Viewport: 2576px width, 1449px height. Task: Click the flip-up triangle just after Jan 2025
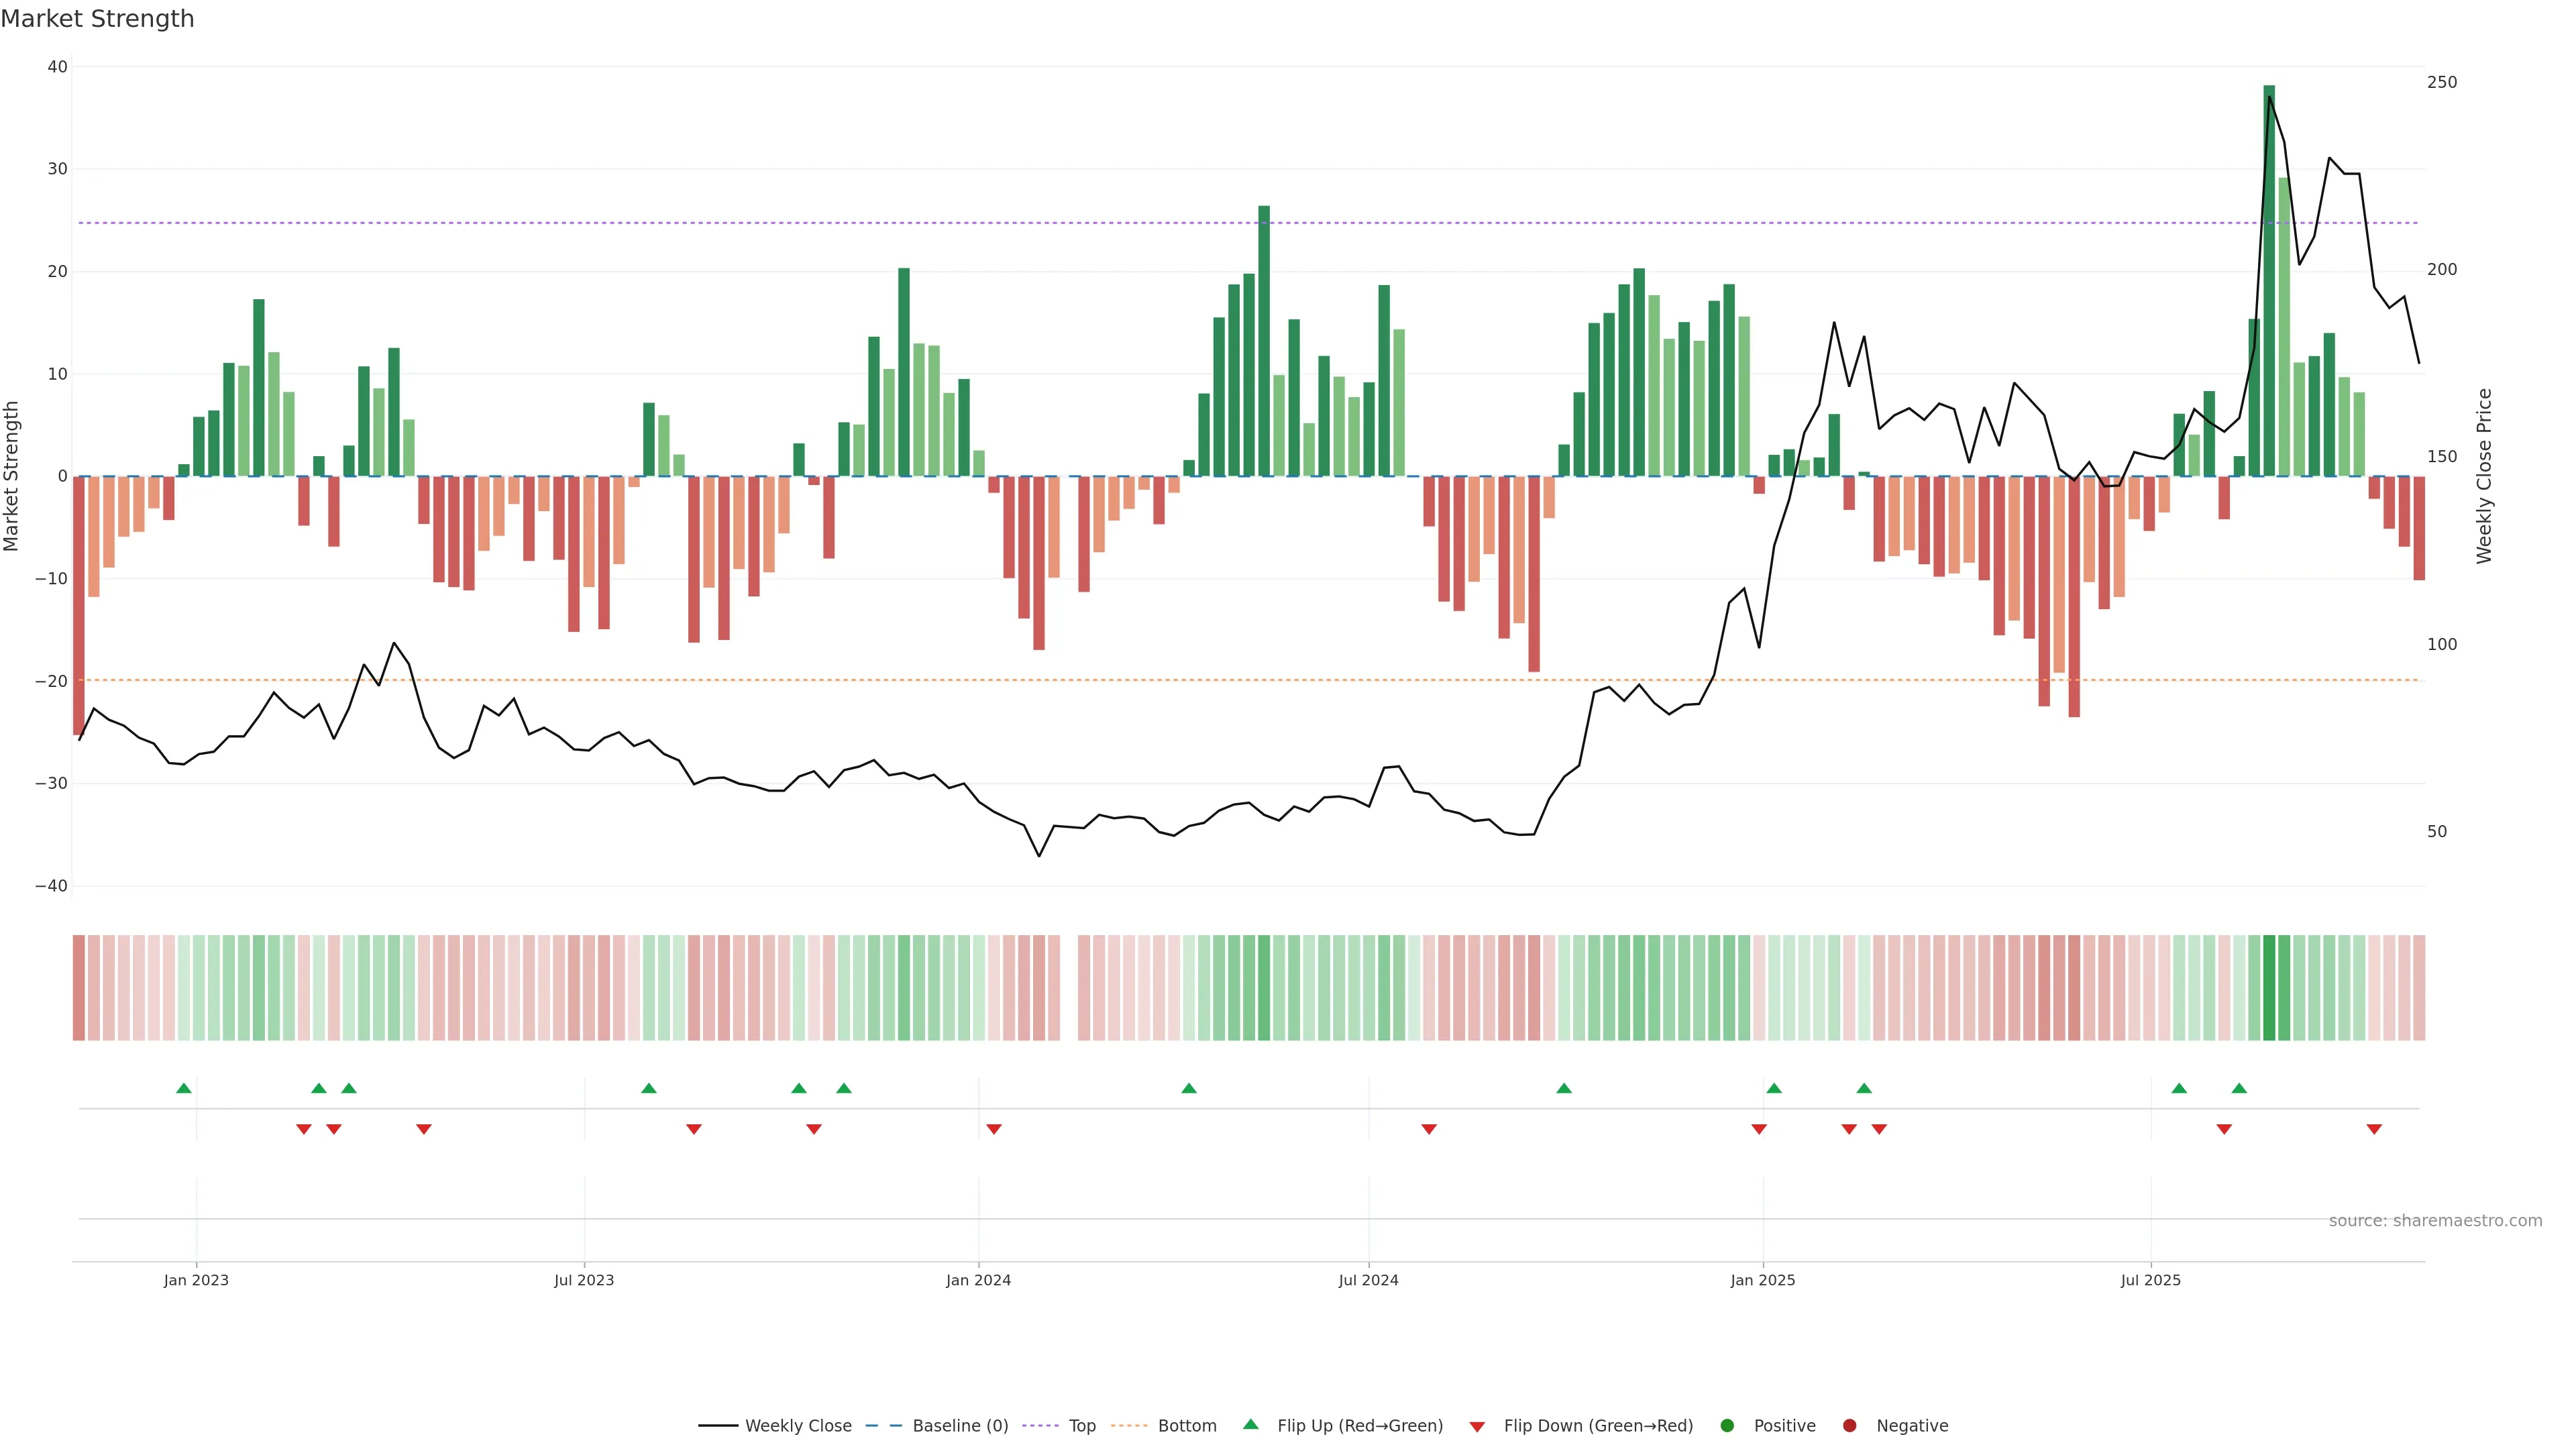coord(1774,1088)
